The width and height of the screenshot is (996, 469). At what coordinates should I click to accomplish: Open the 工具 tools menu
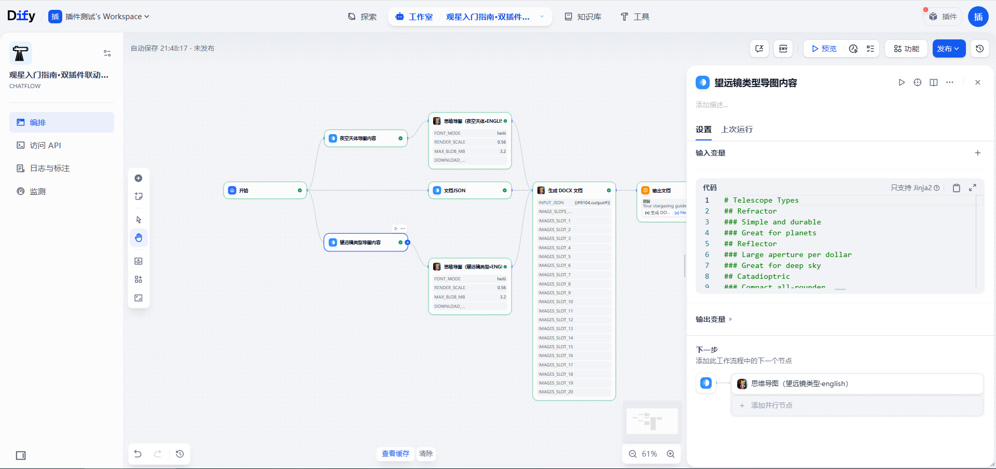point(635,17)
